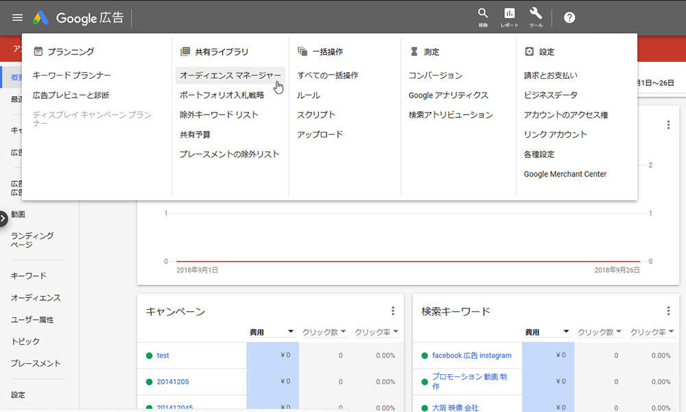Open キャンペーン card three-dot menu

pyautogui.click(x=393, y=311)
